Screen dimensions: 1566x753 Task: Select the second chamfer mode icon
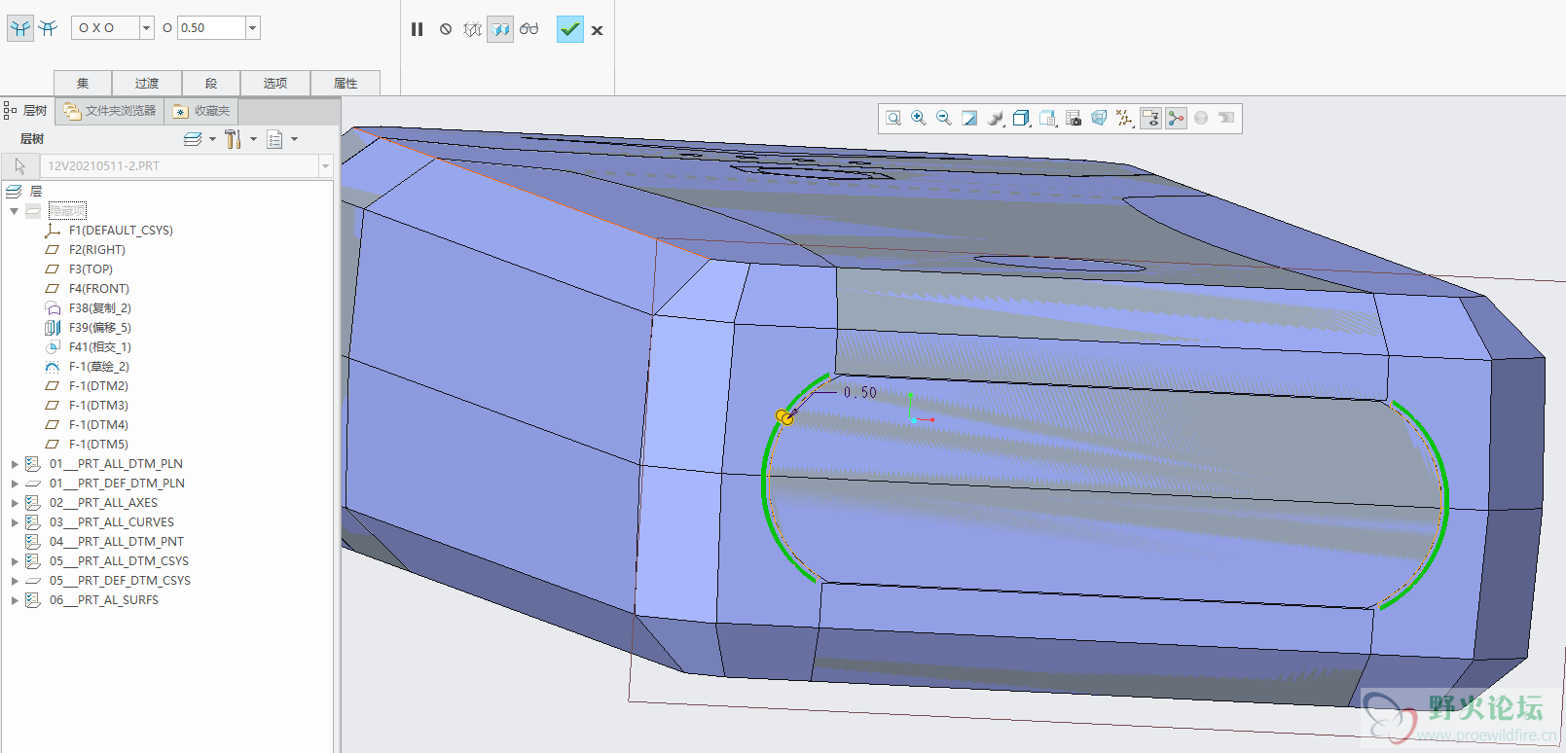[x=48, y=28]
